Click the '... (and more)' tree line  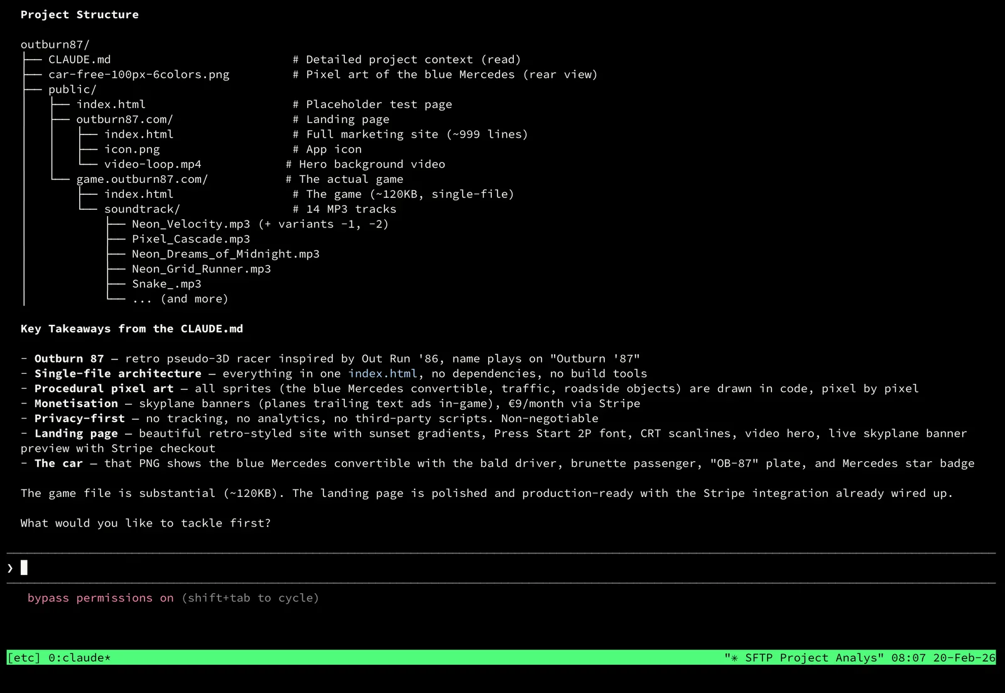click(x=180, y=299)
